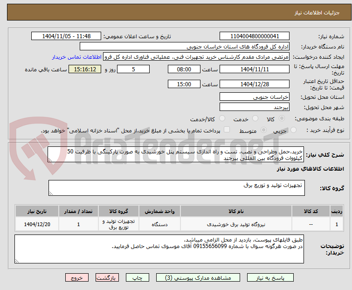Click the استان محل تحویل field خراسان جنوبی
The image size is (352, 290).
(x=255, y=97)
